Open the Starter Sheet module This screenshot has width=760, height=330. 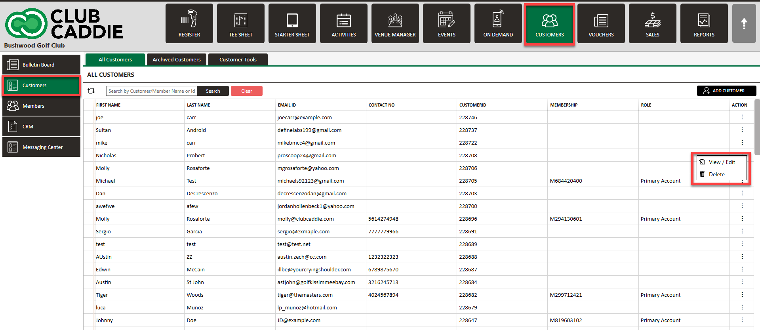(292, 23)
